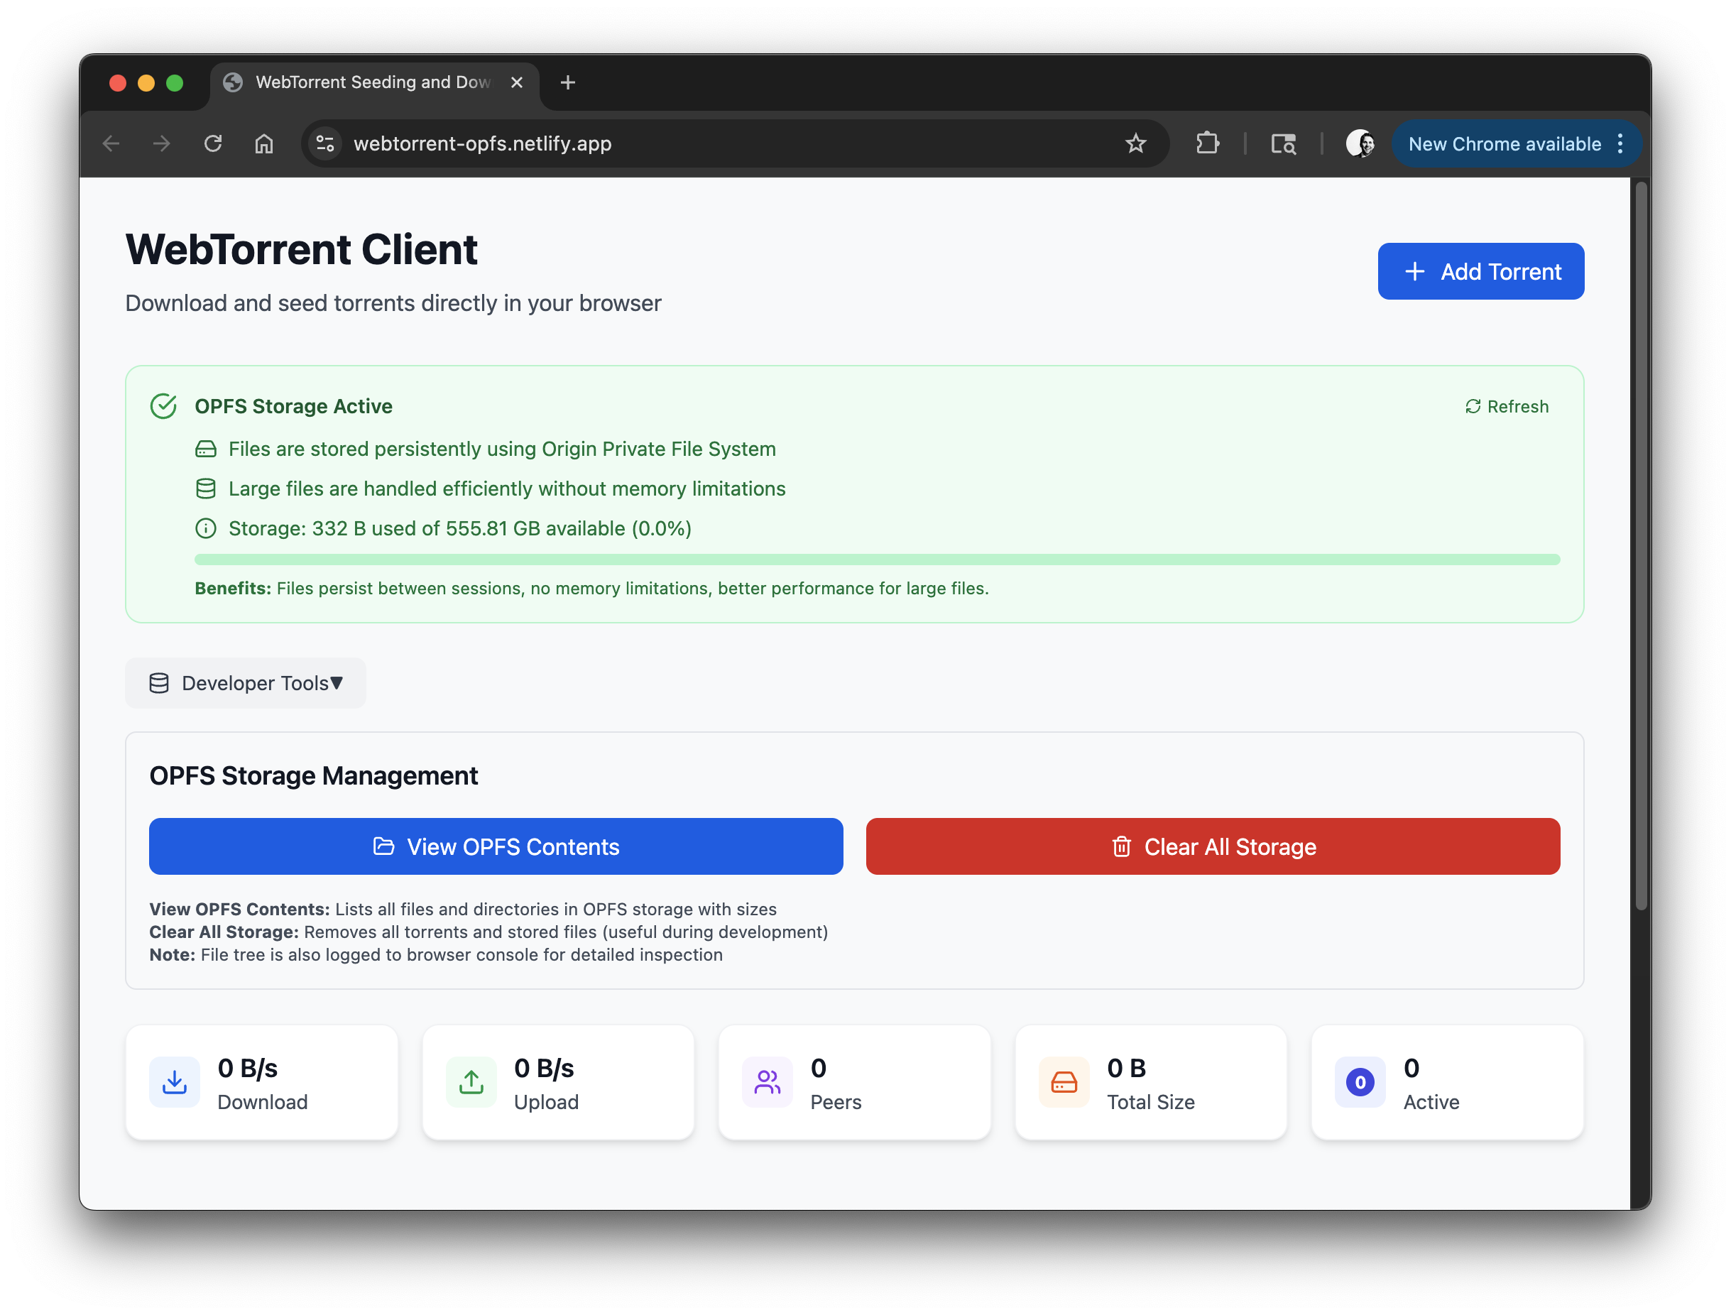Open Chrome three-dot menu
Image resolution: width=1731 pixels, height=1315 pixels.
(x=1621, y=143)
